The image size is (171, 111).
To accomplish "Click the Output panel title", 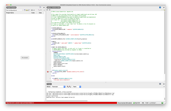I will point(49,84).
